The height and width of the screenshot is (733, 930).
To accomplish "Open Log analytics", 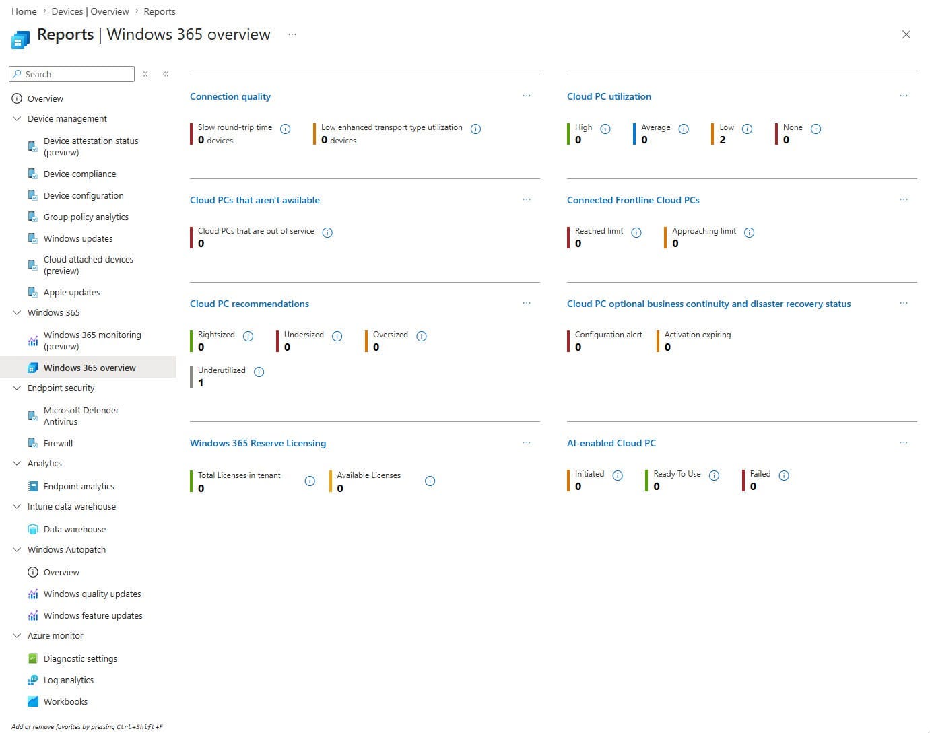I will [69, 680].
